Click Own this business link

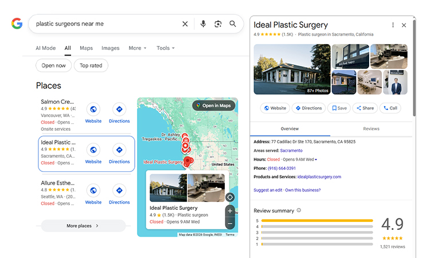point(303,190)
